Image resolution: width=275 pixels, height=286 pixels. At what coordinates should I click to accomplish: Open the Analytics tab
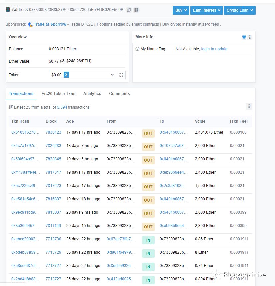tap(92, 94)
